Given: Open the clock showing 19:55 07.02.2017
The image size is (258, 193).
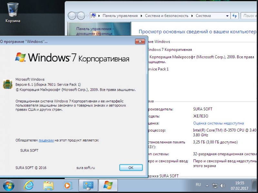Looking at the screenshot, I should (x=239, y=186).
